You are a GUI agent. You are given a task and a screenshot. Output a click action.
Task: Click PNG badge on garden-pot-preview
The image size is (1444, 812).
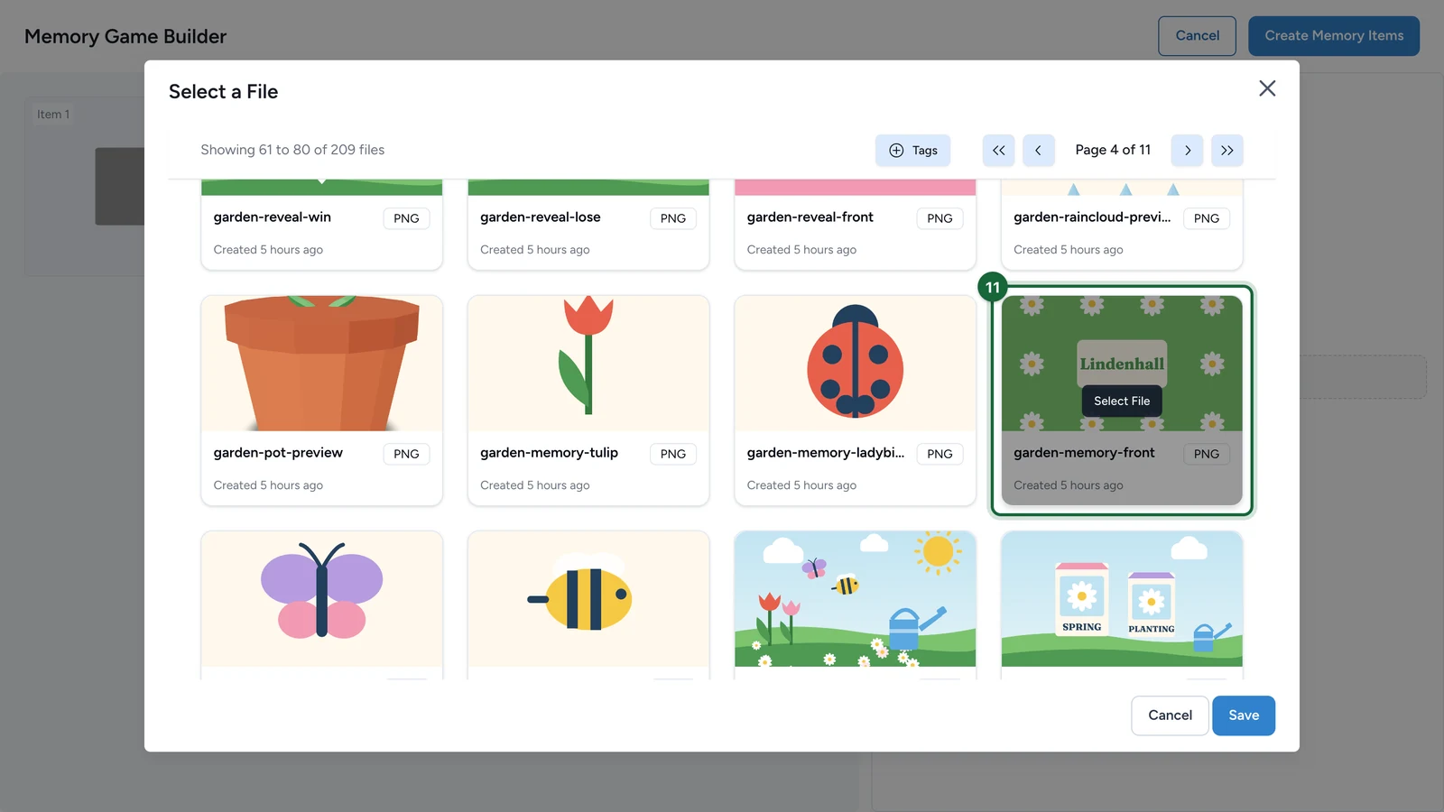pos(406,454)
